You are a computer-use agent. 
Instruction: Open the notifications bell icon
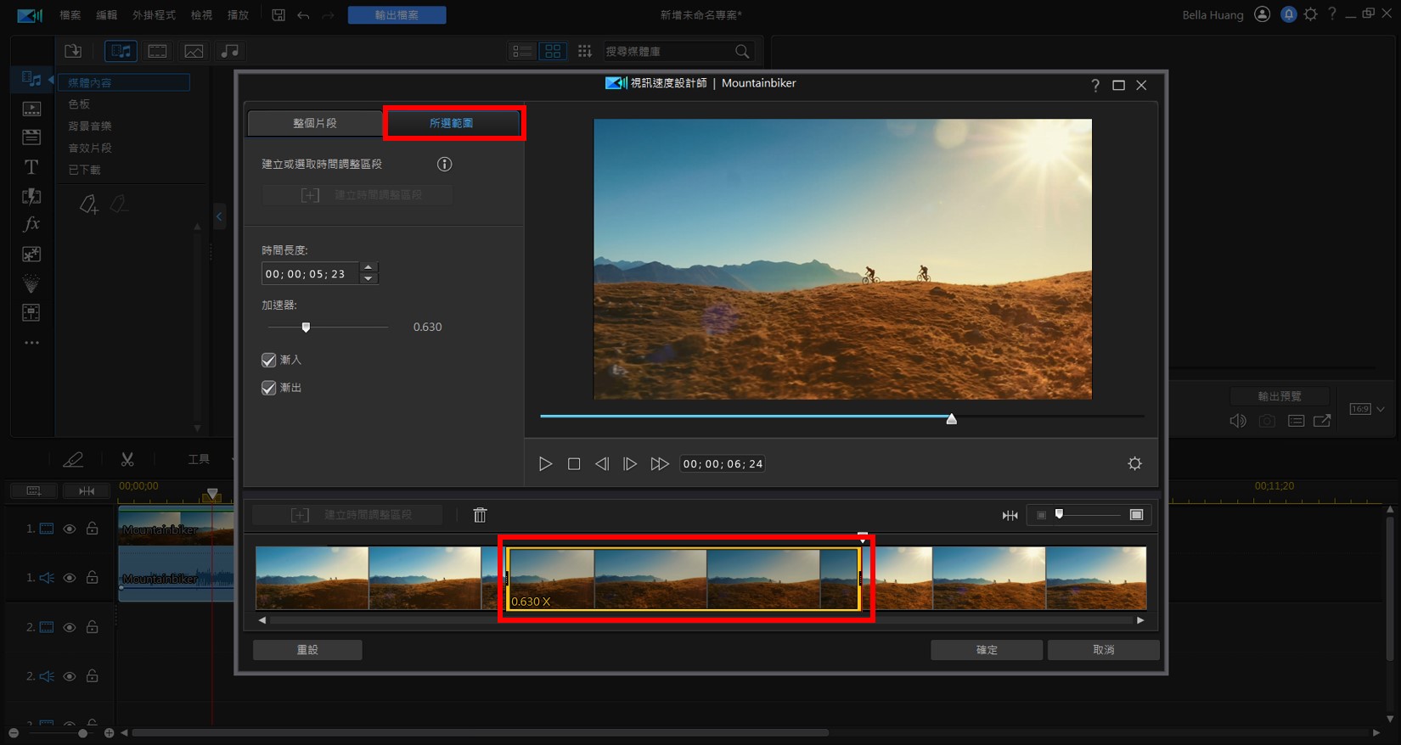(1288, 14)
